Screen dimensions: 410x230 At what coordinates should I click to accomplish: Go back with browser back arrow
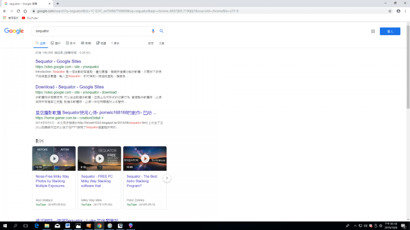5,11
